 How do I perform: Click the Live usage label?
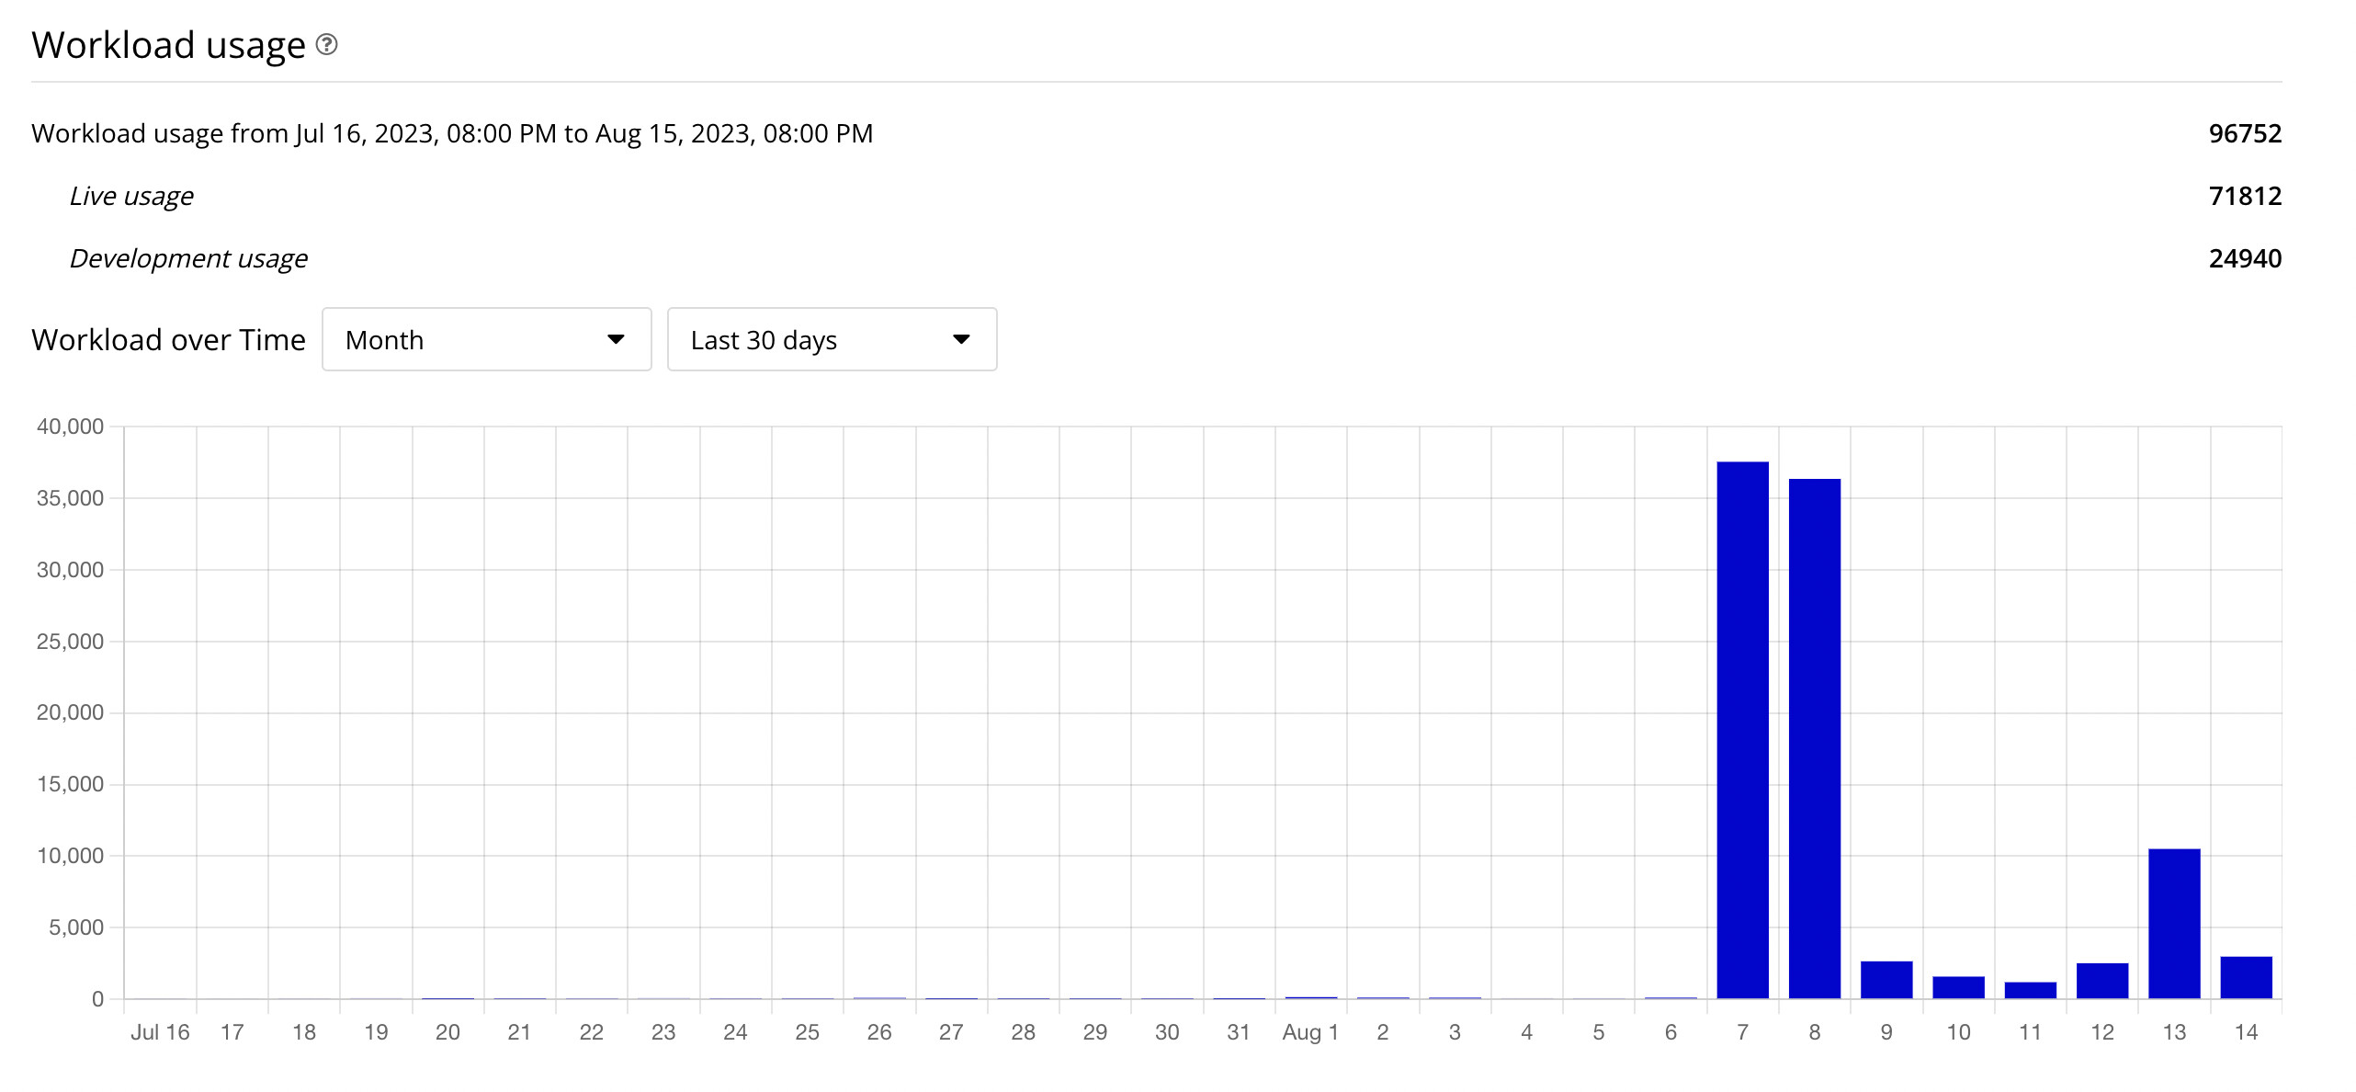click(x=131, y=196)
